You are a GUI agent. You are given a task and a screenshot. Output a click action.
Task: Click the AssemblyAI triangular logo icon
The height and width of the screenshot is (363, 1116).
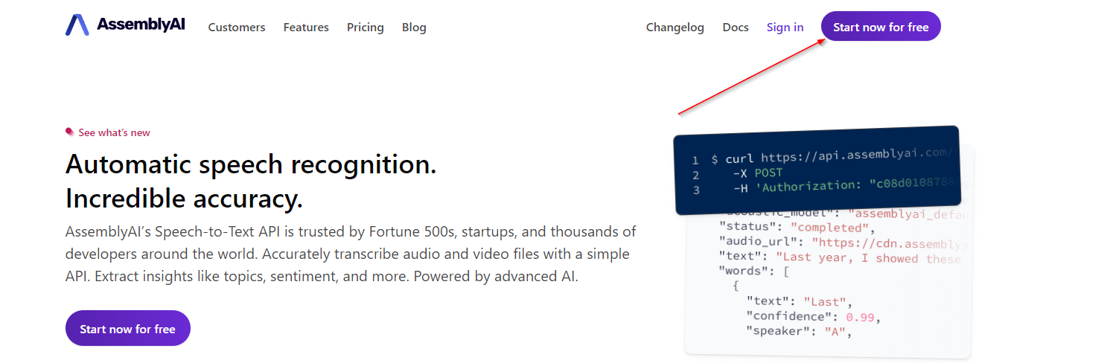pyautogui.click(x=77, y=25)
